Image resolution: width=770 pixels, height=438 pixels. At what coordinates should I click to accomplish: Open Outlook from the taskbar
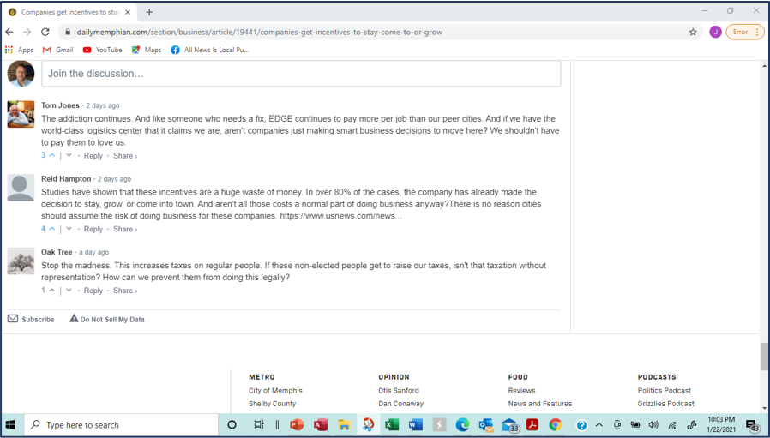point(485,425)
